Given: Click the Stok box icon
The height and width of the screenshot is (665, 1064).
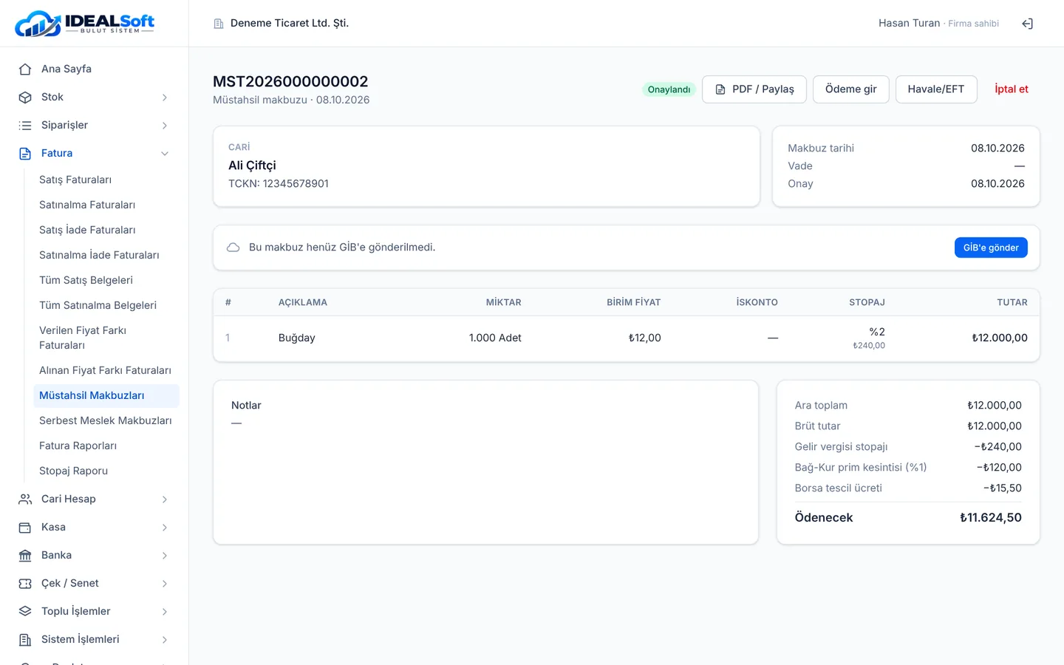Looking at the screenshot, I should (x=25, y=97).
